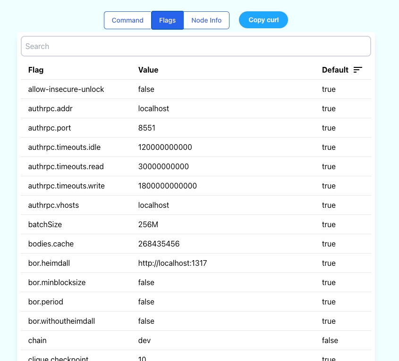Select the authrpc.timeouts.write flag
This screenshot has height=361, width=399.
coord(66,186)
